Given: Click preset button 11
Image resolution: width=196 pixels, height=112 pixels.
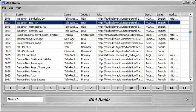Looking at the screenshot, I should click(x=144, y=88).
